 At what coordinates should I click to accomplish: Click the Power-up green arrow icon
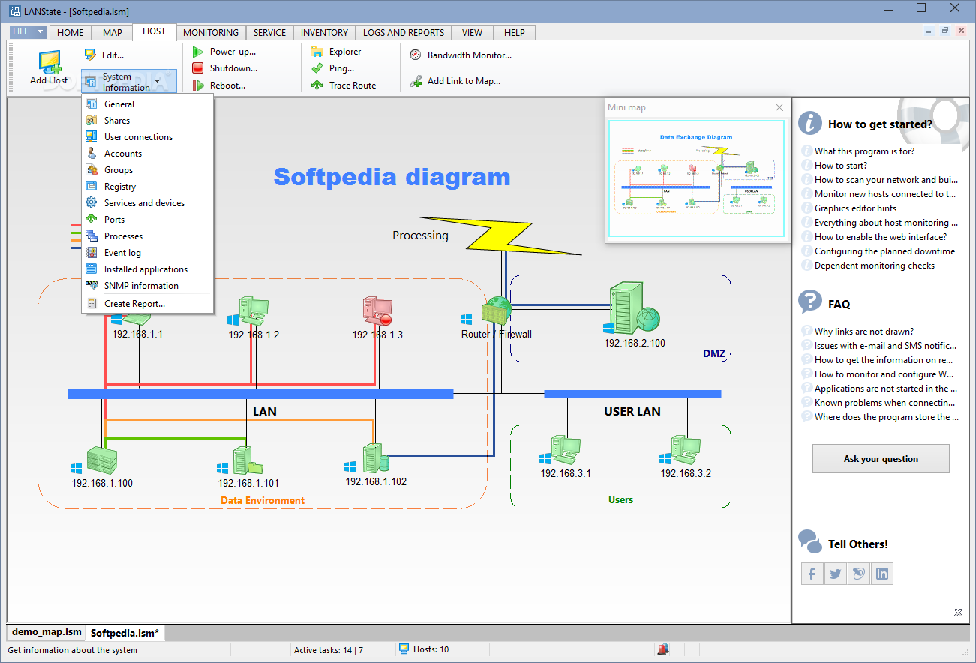(x=198, y=52)
